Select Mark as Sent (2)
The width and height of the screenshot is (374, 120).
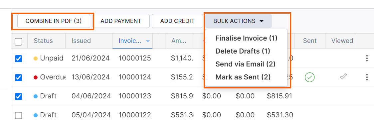point(243,77)
